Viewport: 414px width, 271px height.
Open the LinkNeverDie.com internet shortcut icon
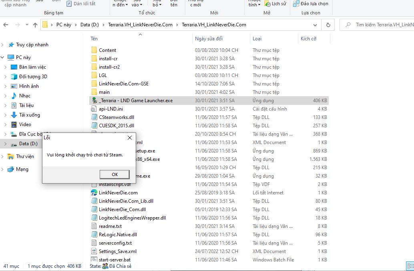(x=94, y=193)
